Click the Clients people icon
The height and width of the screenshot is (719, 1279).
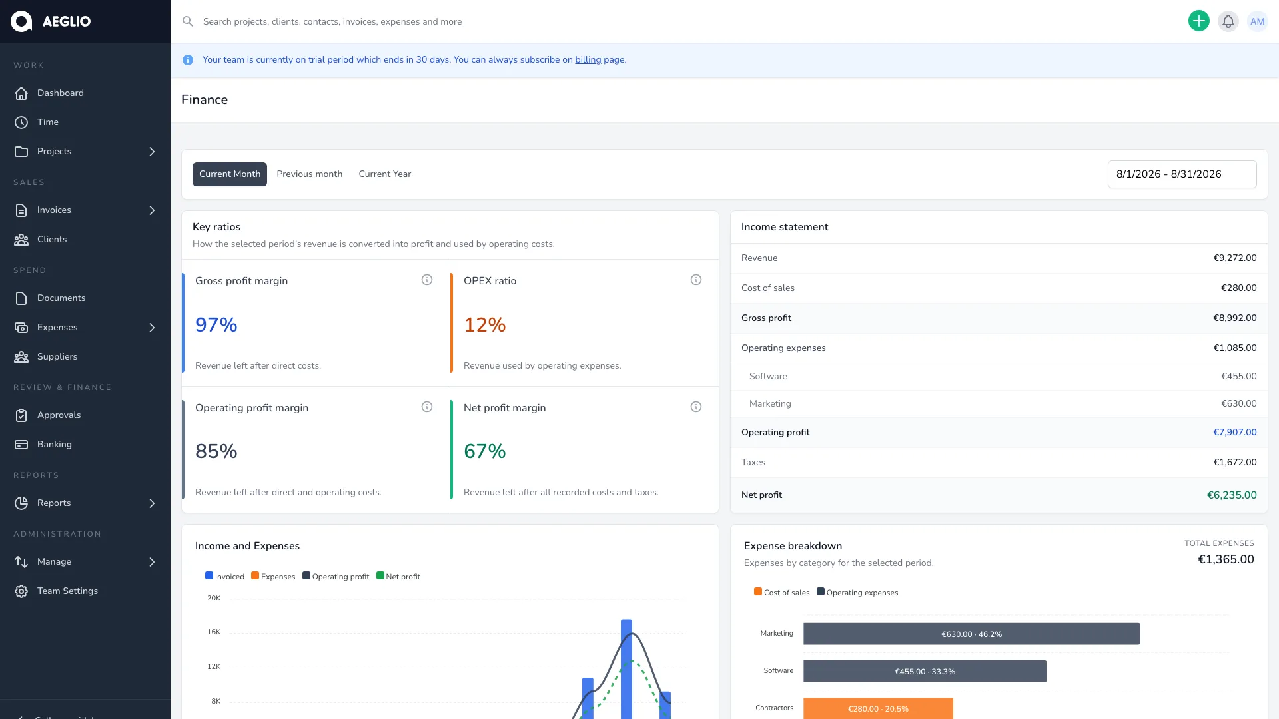coord(21,240)
